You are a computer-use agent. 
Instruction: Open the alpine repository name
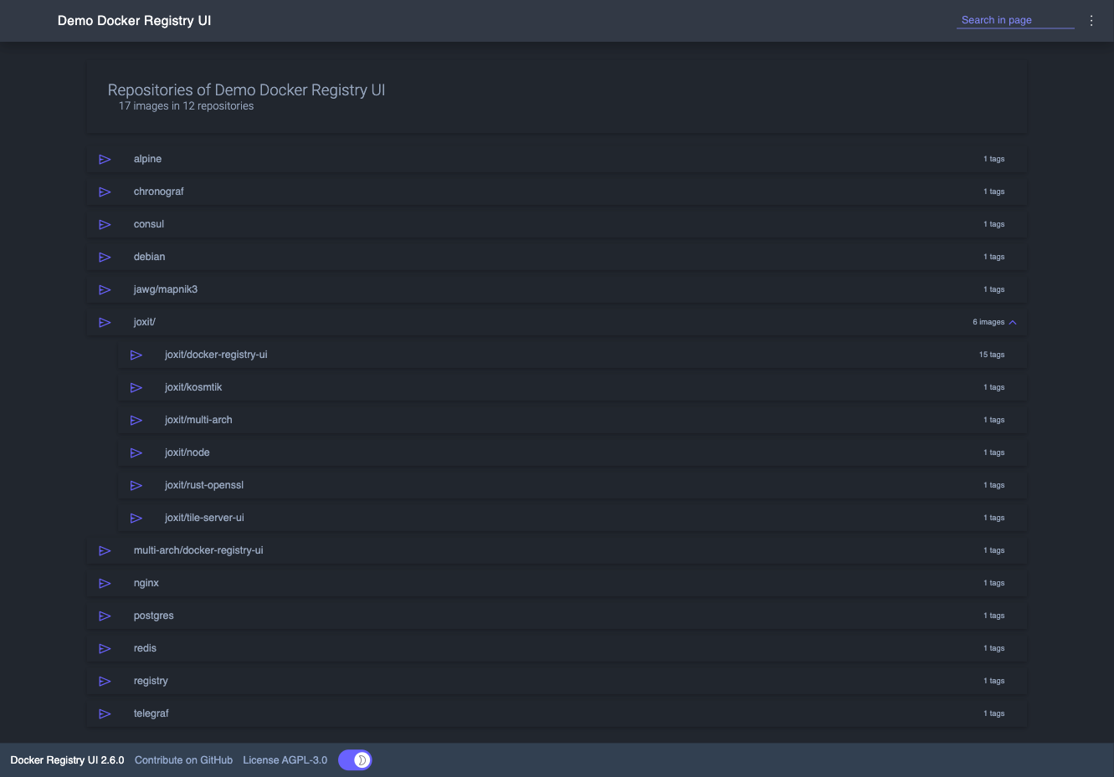147,159
